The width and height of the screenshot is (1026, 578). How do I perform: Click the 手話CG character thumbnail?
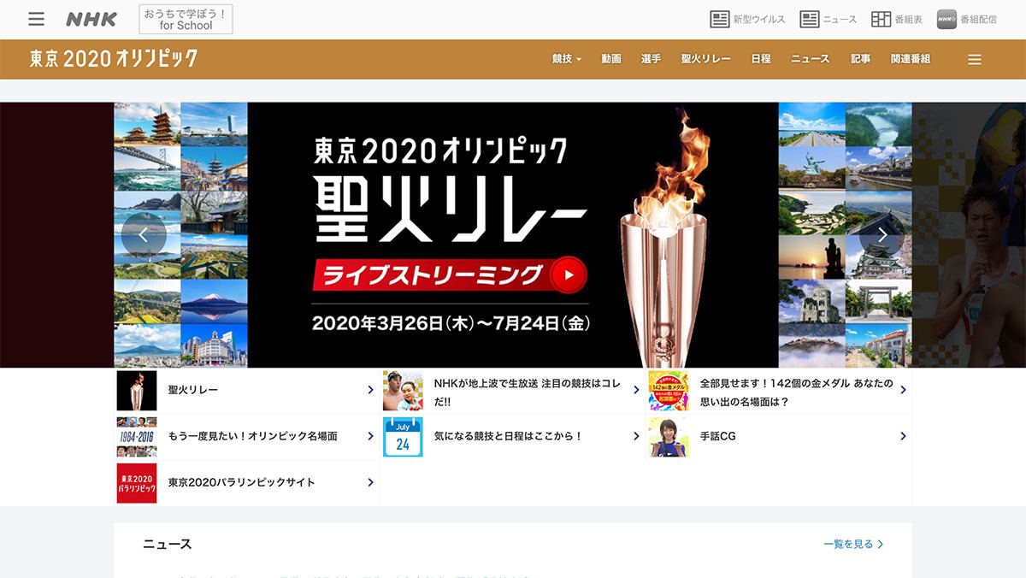pyautogui.click(x=669, y=437)
